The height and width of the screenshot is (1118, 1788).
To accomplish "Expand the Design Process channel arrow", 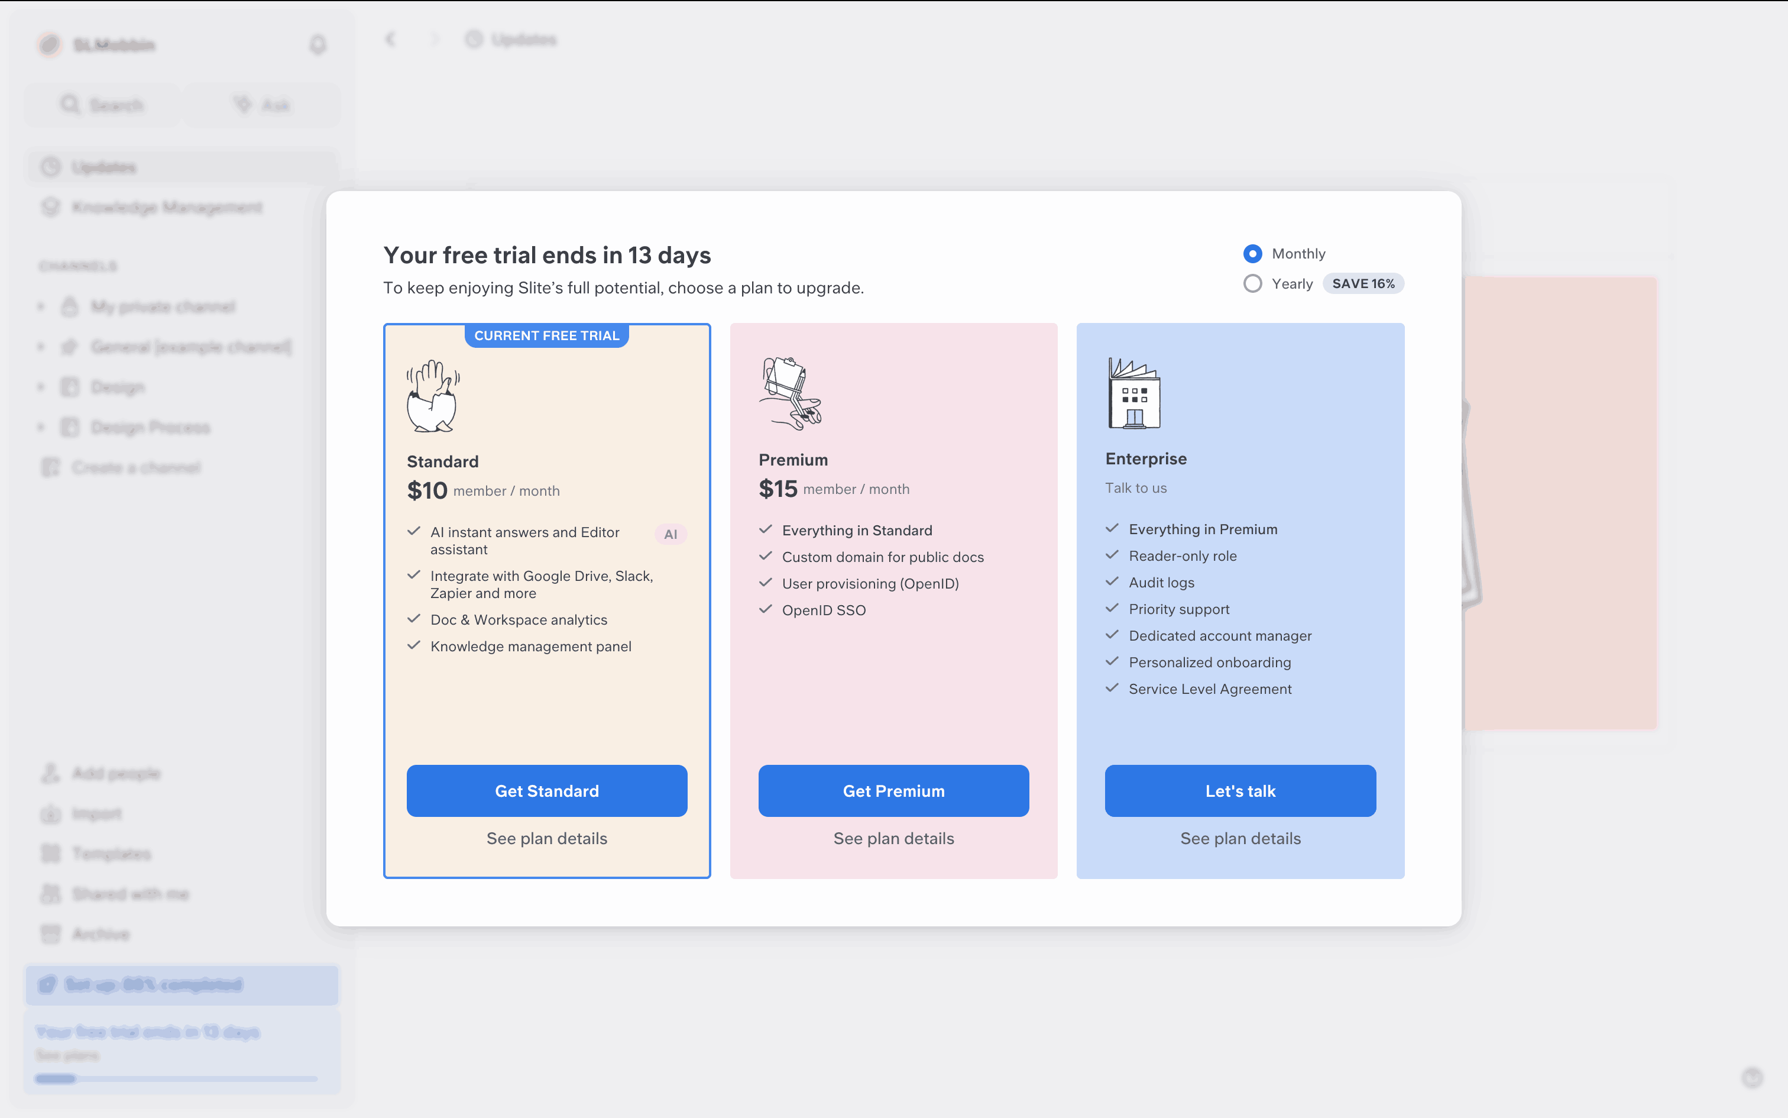I will tap(41, 427).
